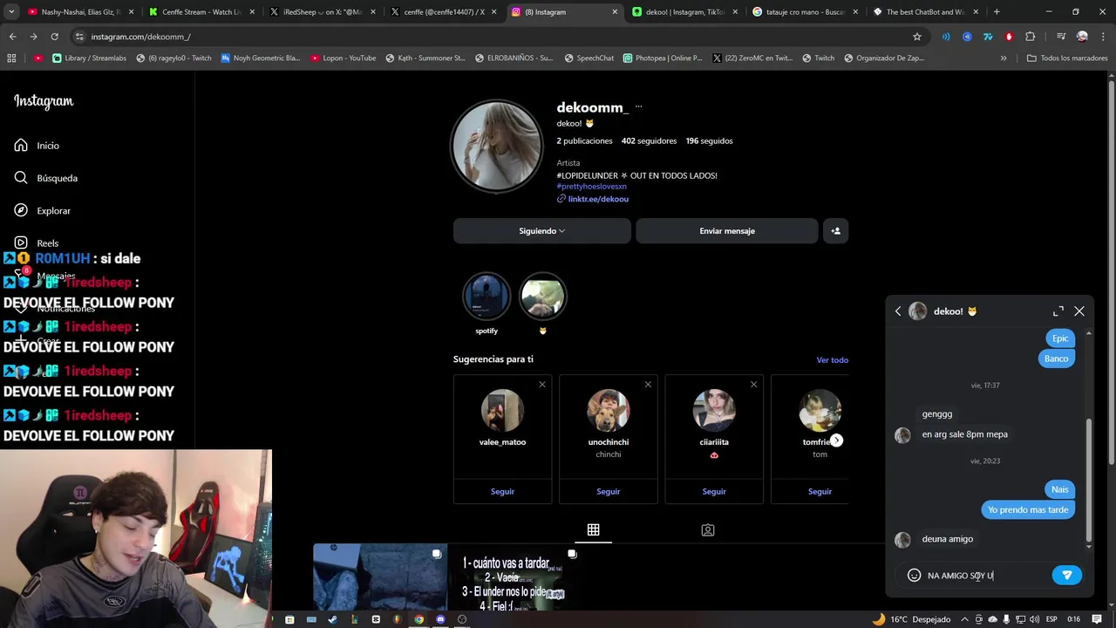Open Discord from the taskbar
Screen dimensions: 1116x628
[x=440, y=619]
